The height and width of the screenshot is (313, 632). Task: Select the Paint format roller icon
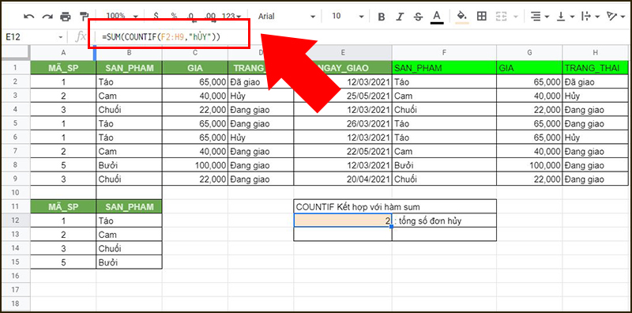[x=84, y=16]
